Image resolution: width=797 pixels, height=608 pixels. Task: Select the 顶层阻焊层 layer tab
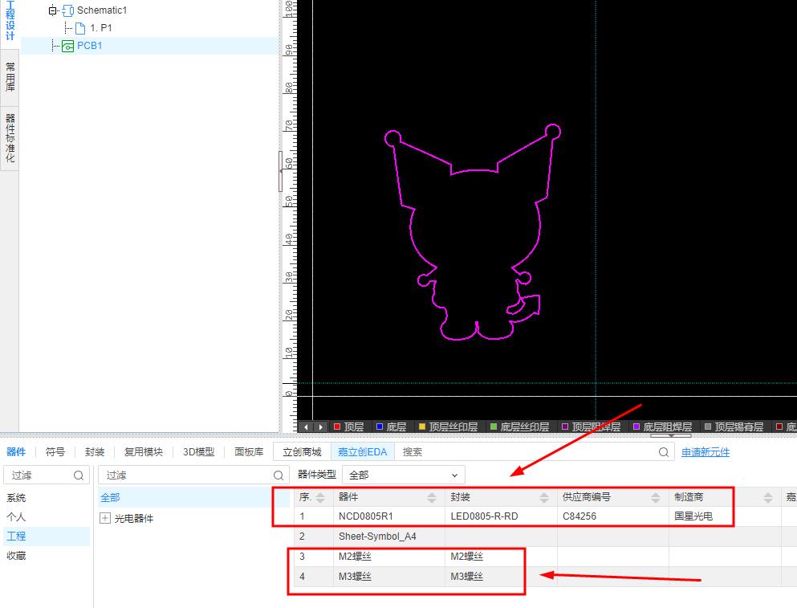click(592, 426)
